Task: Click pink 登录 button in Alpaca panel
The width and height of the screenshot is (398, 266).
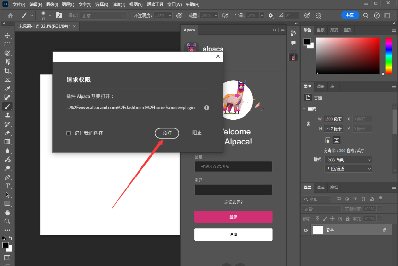Action: coord(233,217)
